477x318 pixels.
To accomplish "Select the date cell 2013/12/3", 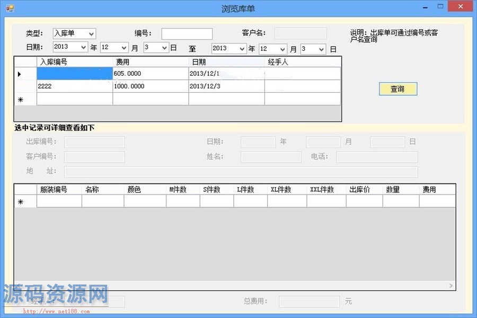I will point(227,86).
